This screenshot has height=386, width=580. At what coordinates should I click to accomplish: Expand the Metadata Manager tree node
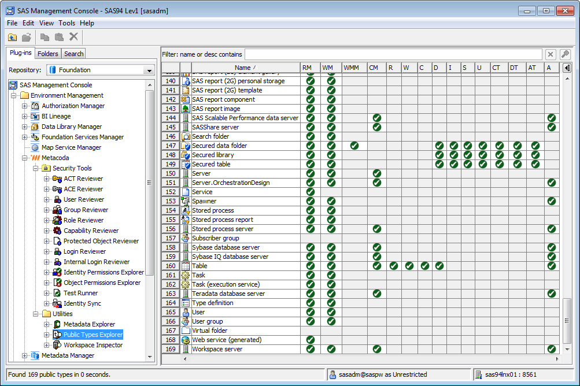pos(24,355)
